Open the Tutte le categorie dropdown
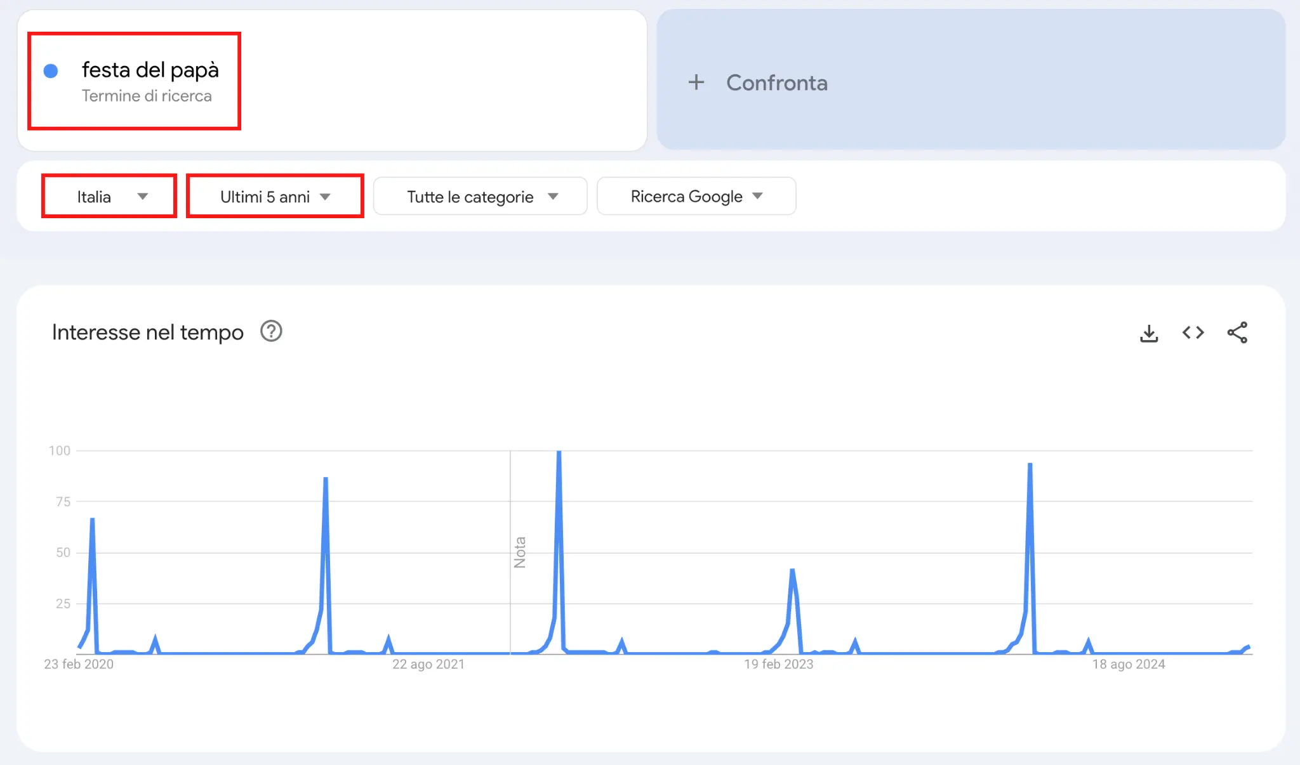 click(481, 197)
